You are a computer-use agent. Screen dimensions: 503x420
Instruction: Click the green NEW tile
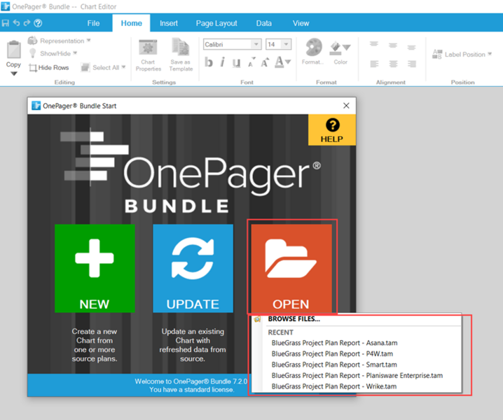[x=95, y=268]
